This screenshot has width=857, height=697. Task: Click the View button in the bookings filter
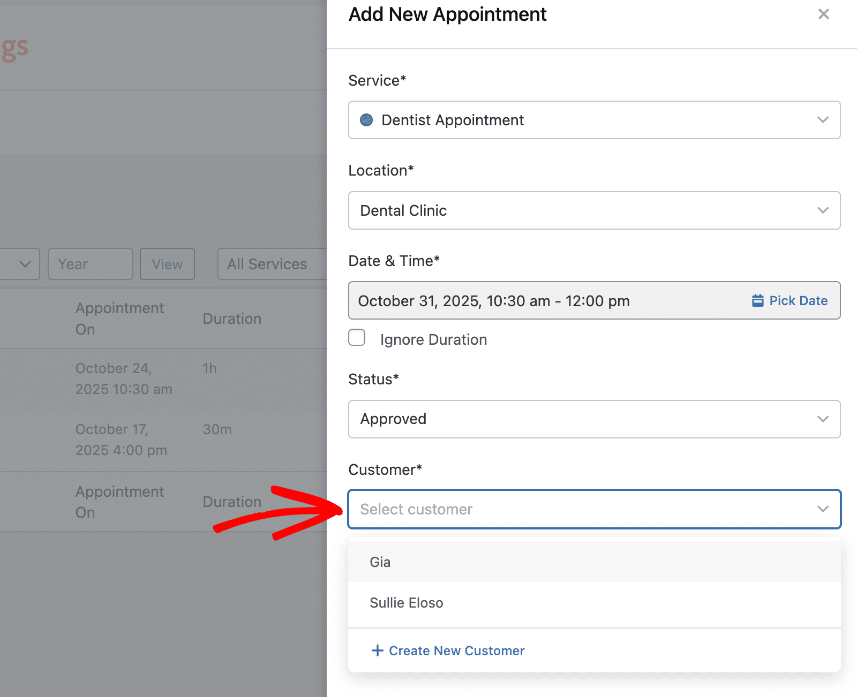(167, 264)
